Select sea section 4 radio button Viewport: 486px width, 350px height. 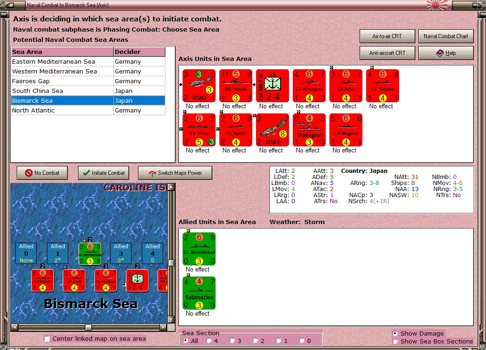209,341
